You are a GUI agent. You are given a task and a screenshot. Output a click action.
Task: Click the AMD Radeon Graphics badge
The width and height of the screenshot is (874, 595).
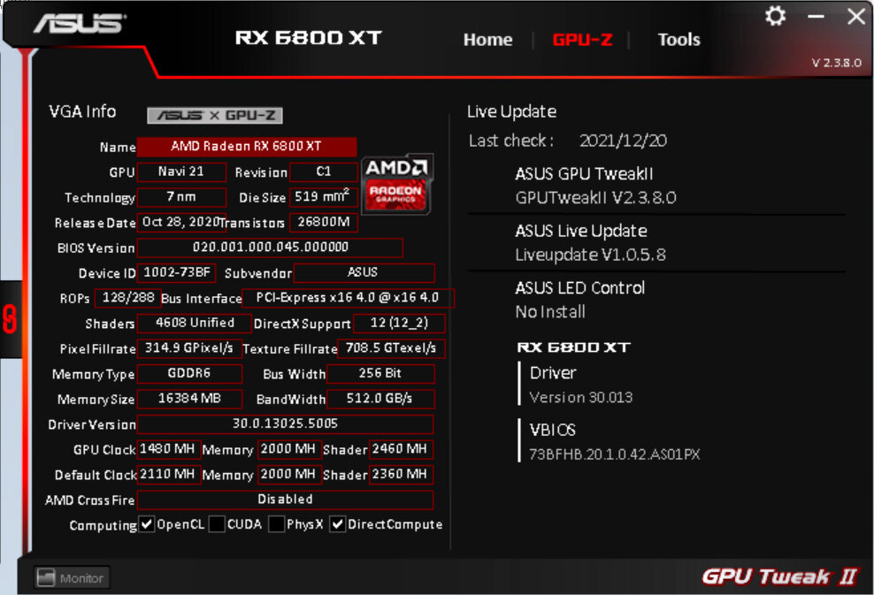point(397,185)
